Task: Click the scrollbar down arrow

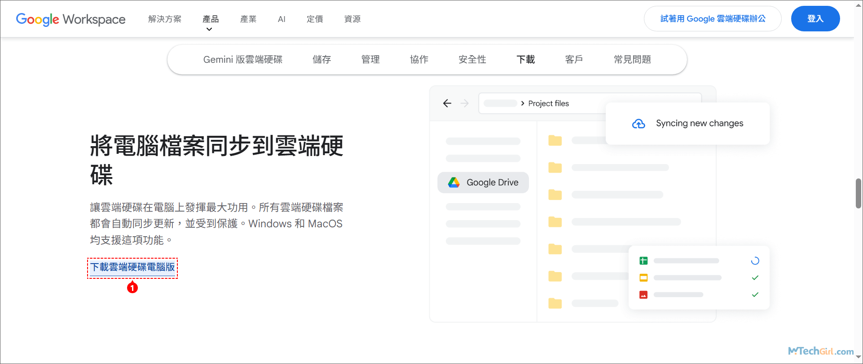Action: coord(859,357)
